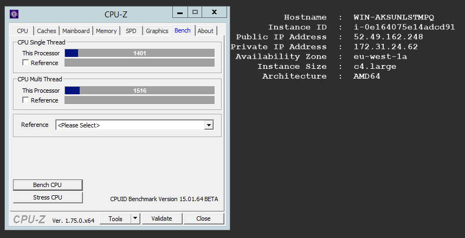Click the "This Processor" label in the Single Thread group
The height and width of the screenshot is (238, 465).
(x=41, y=54)
